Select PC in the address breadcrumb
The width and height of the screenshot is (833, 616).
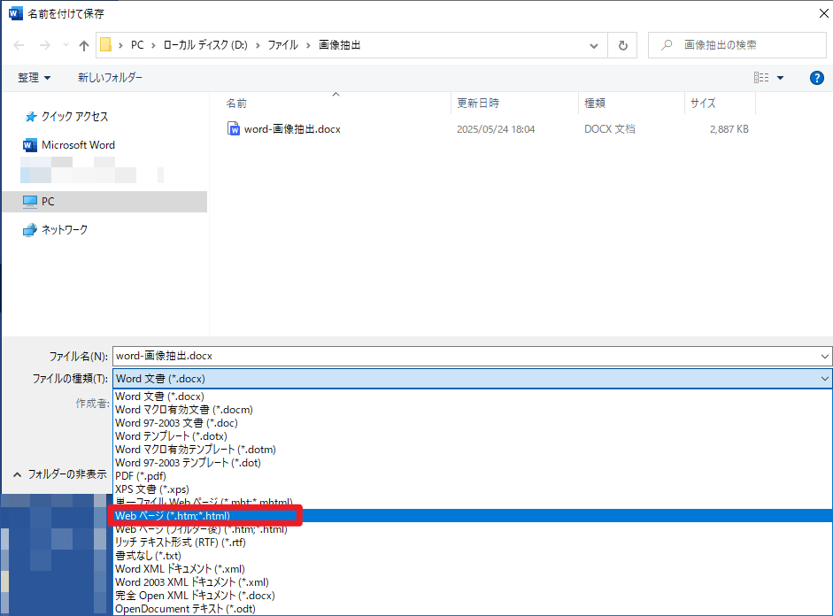137,45
